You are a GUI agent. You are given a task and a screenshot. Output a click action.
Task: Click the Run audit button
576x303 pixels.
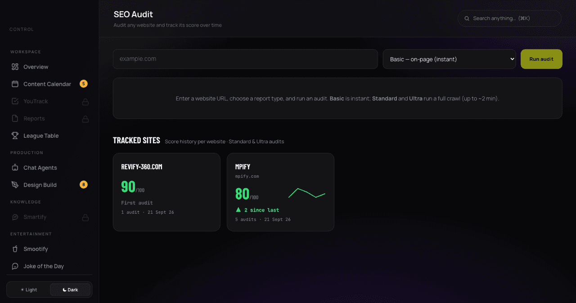(541, 59)
